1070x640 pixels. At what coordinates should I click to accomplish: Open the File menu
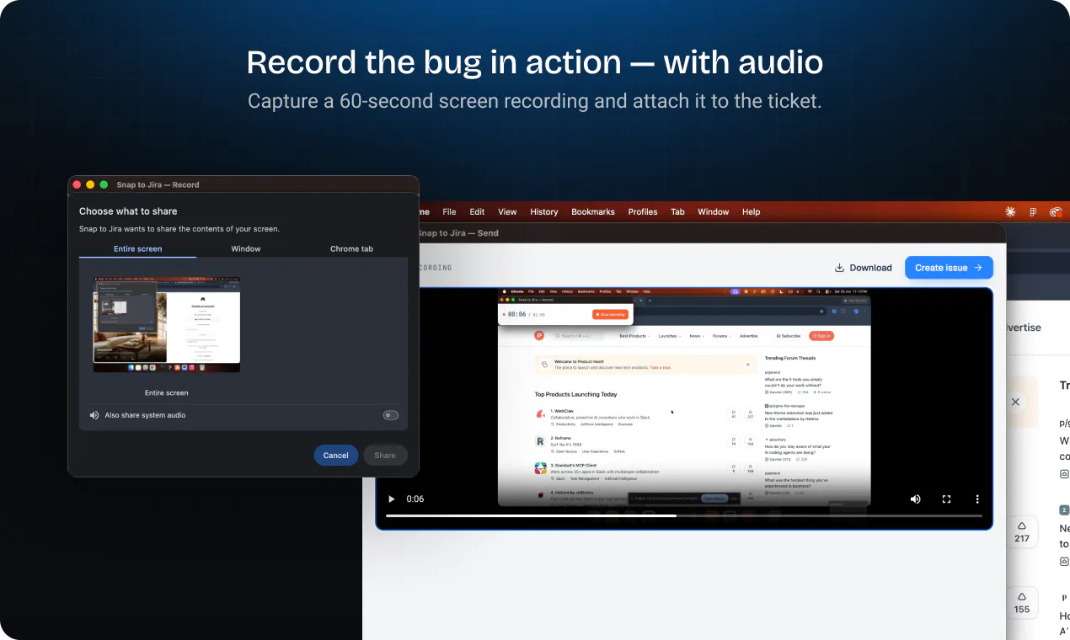pyautogui.click(x=449, y=212)
